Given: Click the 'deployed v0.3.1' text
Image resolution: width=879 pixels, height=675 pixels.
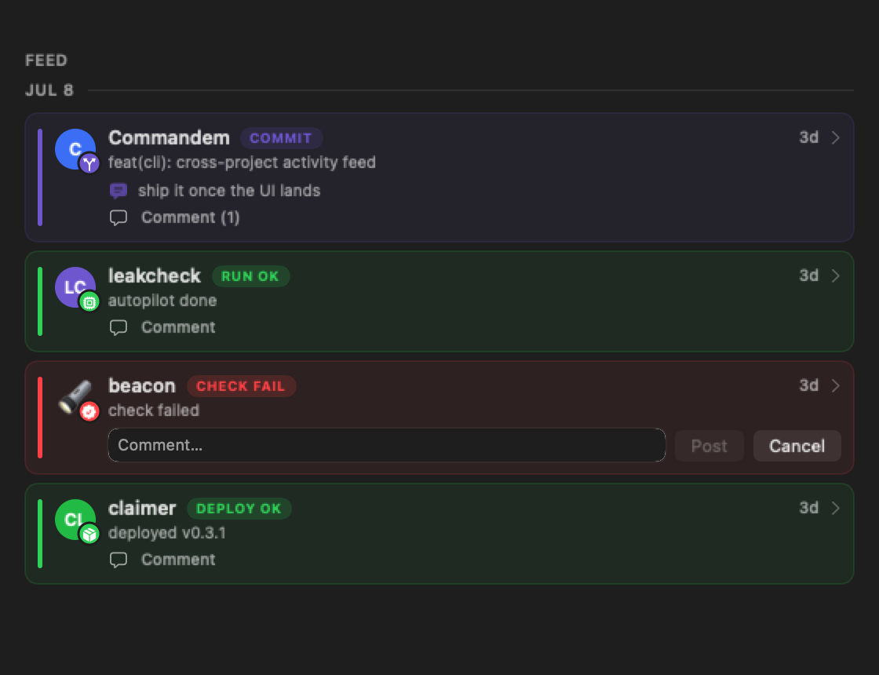Looking at the screenshot, I should coord(167,533).
